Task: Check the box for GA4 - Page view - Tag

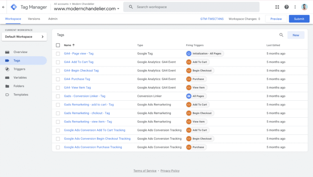Action: pos(58,53)
